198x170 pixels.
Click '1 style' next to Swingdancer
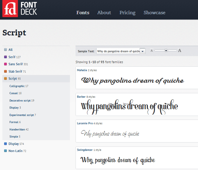pyautogui.click(x=97, y=150)
